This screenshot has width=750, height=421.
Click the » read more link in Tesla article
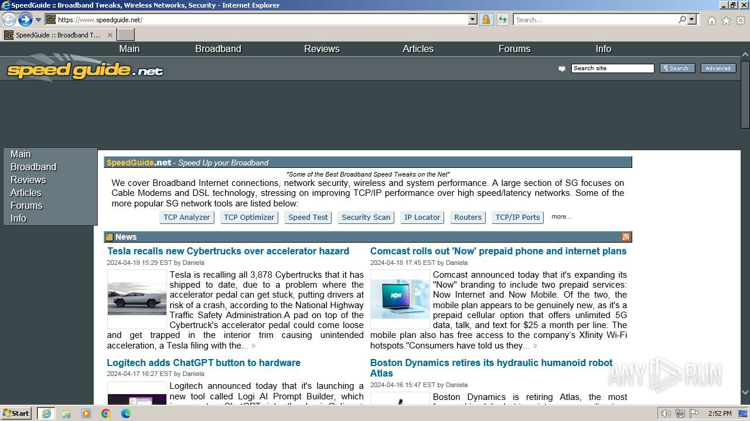click(253, 346)
